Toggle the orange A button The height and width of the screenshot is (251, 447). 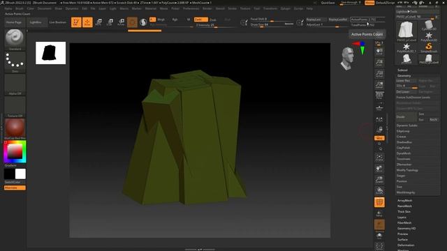(152, 20)
